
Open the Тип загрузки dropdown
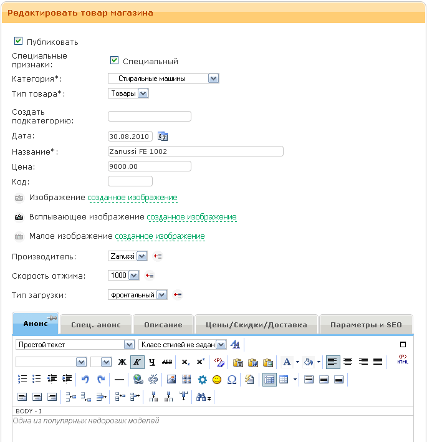[162, 295]
